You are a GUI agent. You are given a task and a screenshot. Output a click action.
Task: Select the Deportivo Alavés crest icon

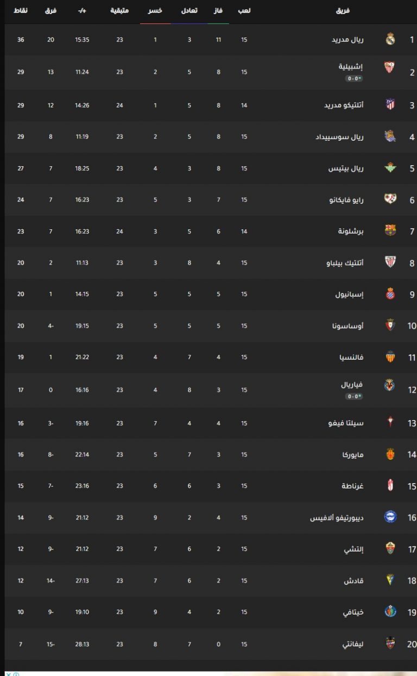pos(390,517)
